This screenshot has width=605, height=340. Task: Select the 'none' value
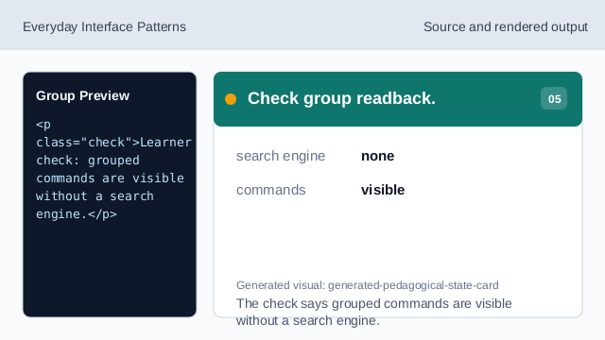point(378,156)
